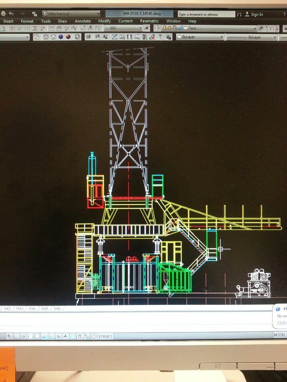
Task: Open the Mechanical workspace dropdown
Action: (x=71, y=14)
